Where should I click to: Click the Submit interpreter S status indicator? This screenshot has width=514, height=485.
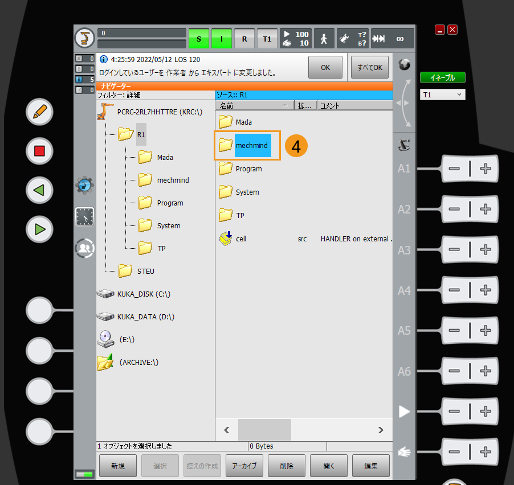click(199, 39)
